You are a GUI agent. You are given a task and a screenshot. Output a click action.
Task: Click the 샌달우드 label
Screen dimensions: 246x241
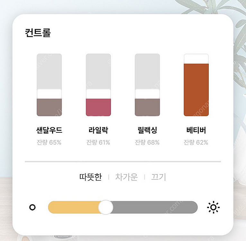[49, 130]
